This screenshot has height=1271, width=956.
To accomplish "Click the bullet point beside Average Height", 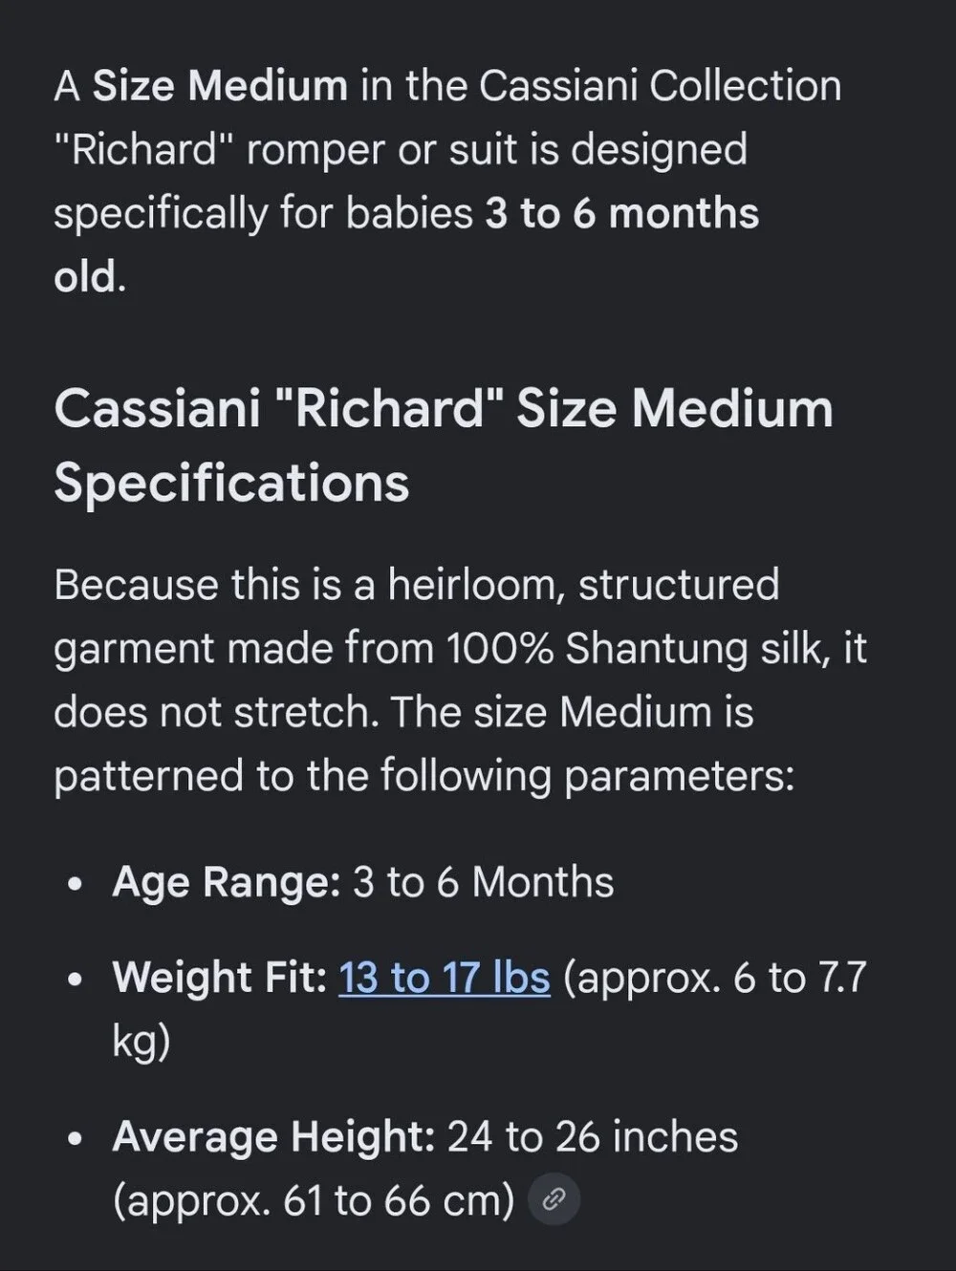I will (76, 1139).
